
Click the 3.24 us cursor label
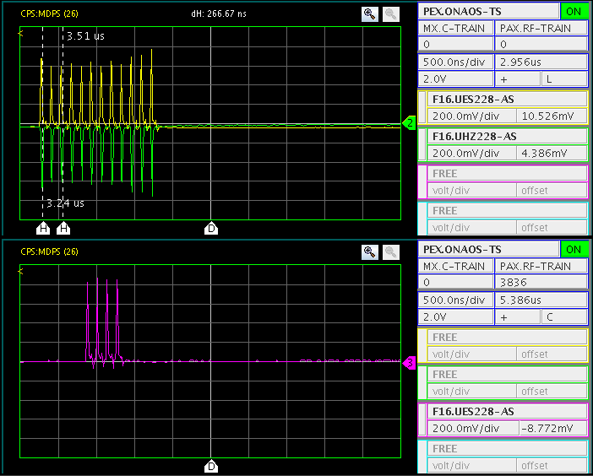[x=65, y=203]
